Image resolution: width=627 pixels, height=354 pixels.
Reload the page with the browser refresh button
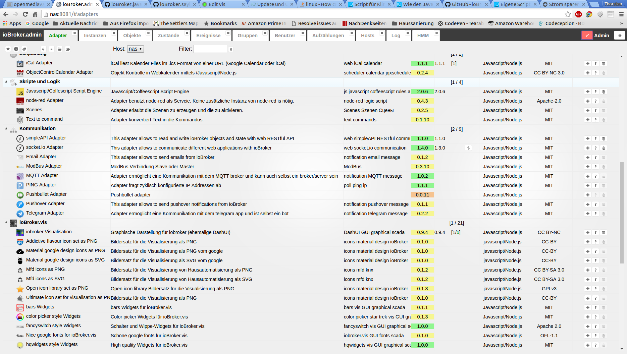(25, 14)
